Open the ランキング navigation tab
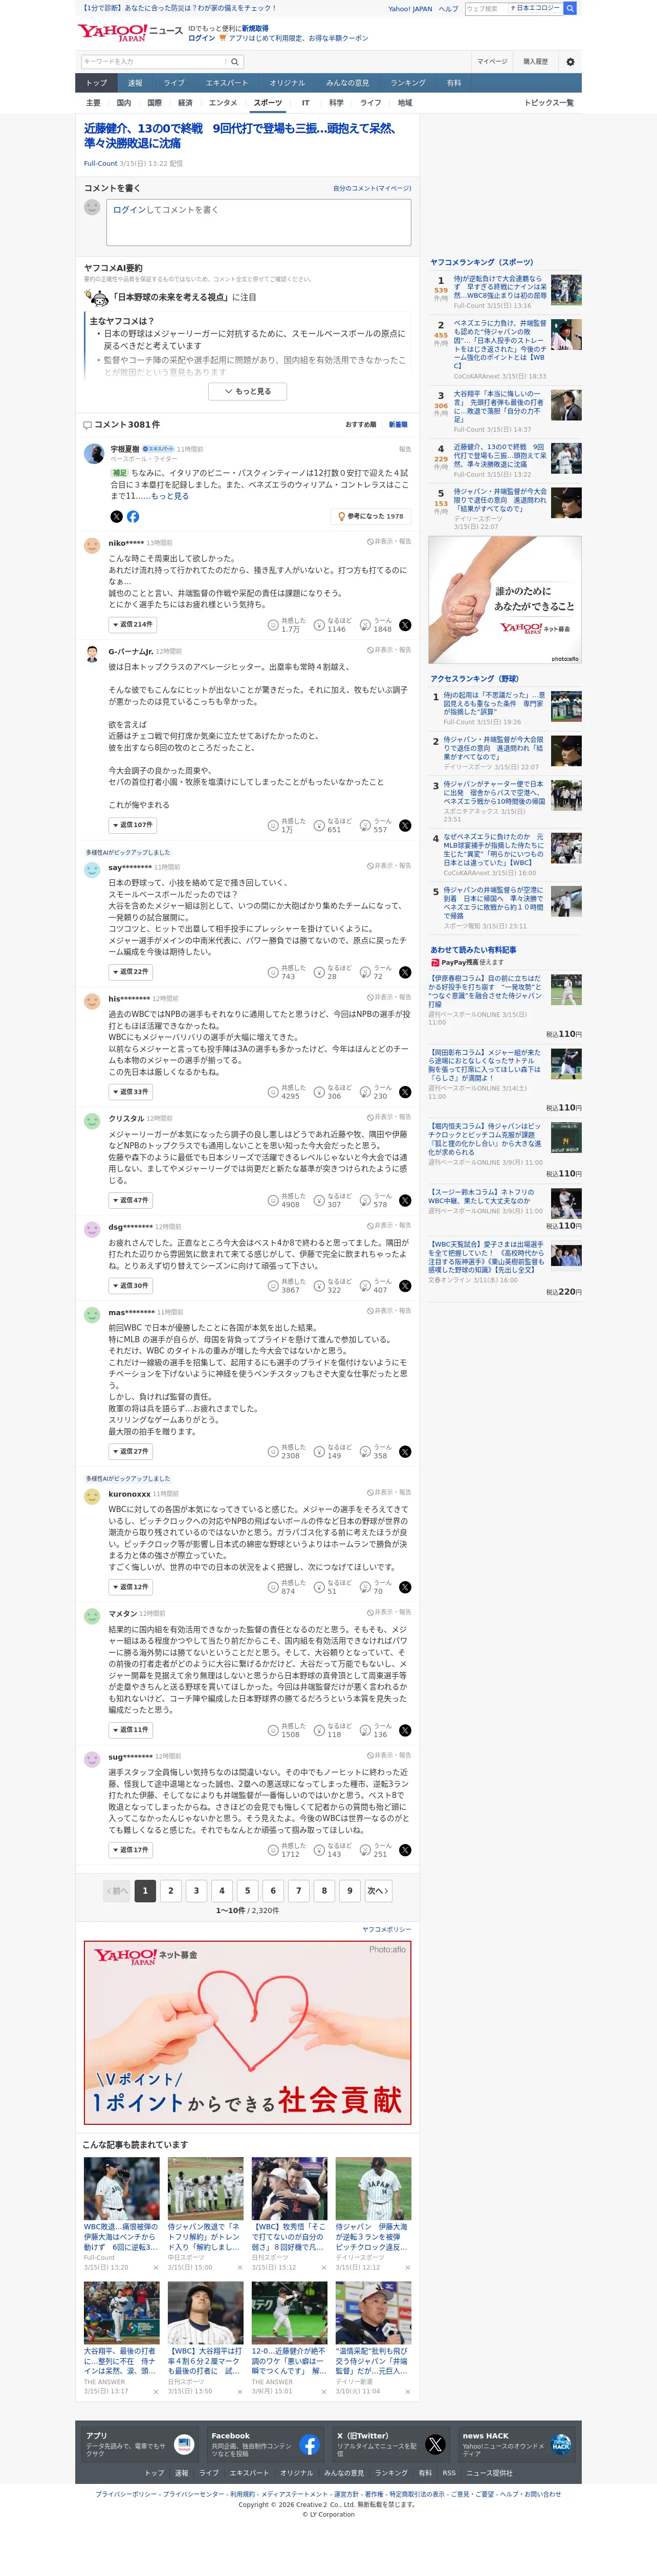This screenshot has width=657, height=2576. [x=408, y=83]
